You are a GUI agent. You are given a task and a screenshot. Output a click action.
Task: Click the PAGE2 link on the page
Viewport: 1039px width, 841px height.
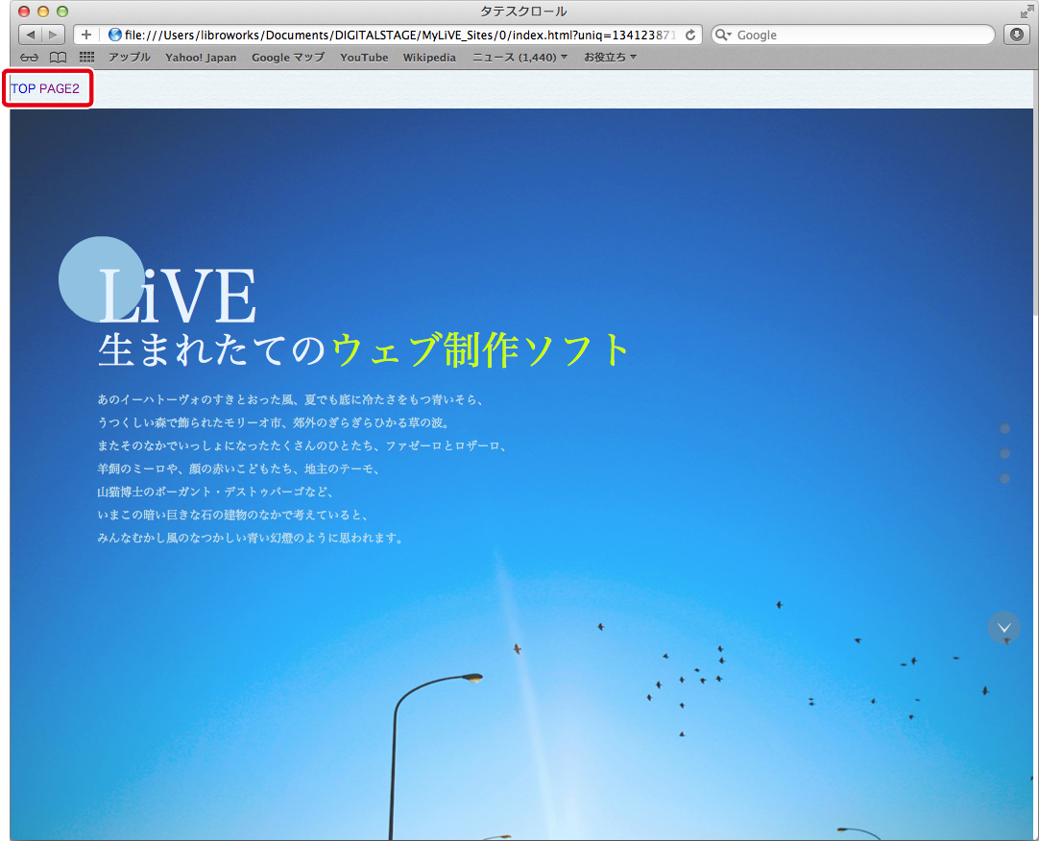[x=59, y=89]
